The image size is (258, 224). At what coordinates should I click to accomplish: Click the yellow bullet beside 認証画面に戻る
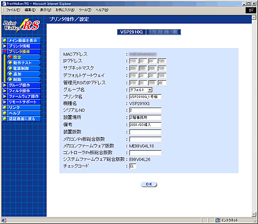coord(4,119)
